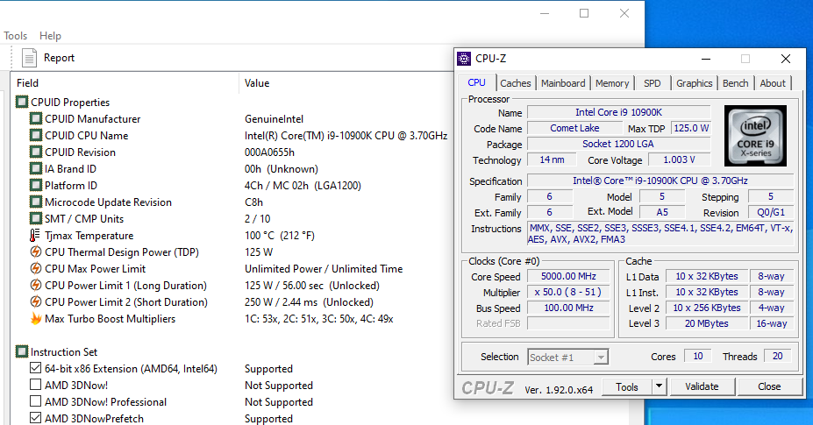Toggle the AMD 3DNowPrefetch checkbox
This screenshot has width=813, height=425.
pos(35,418)
